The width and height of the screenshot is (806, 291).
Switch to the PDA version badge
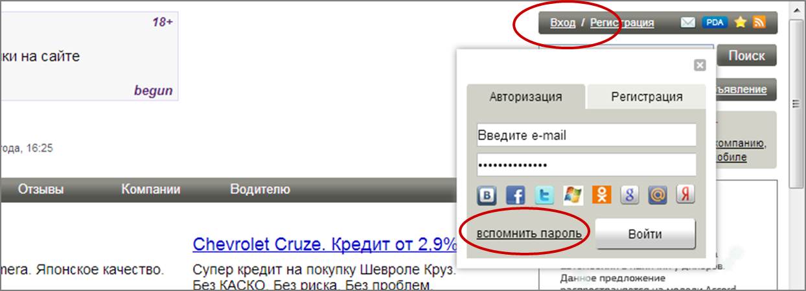pos(715,23)
